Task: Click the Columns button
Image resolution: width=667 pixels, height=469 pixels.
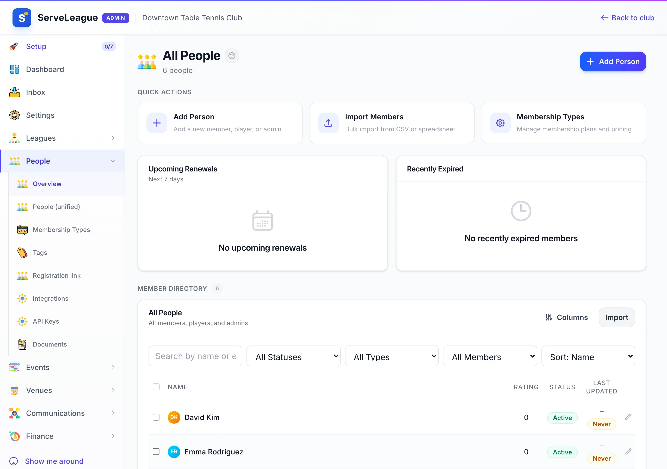Action: pos(566,317)
